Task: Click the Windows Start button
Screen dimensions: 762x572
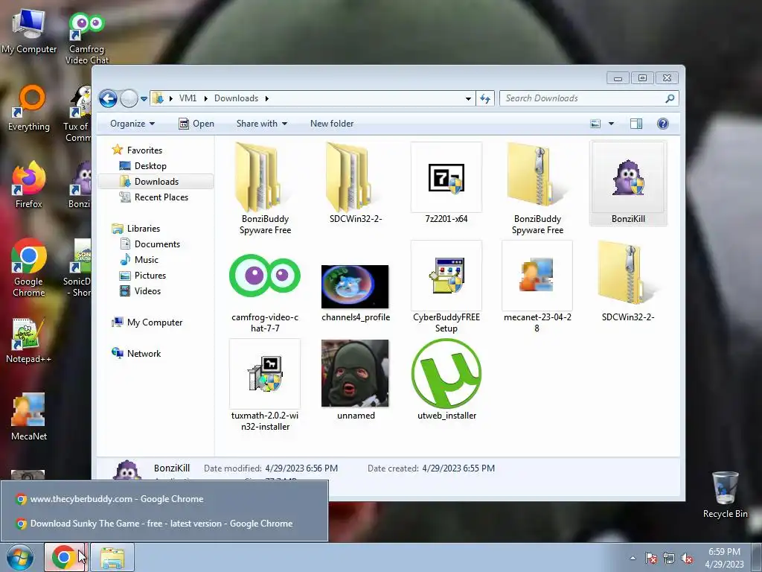Action: (x=20, y=558)
